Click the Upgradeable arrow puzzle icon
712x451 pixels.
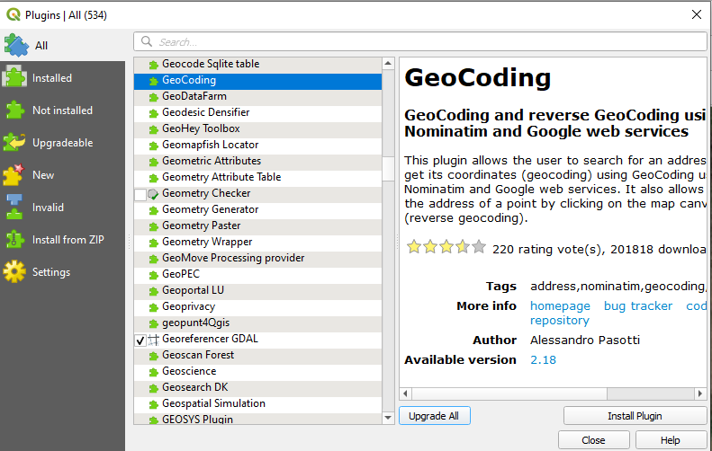[x=14, y=142]
